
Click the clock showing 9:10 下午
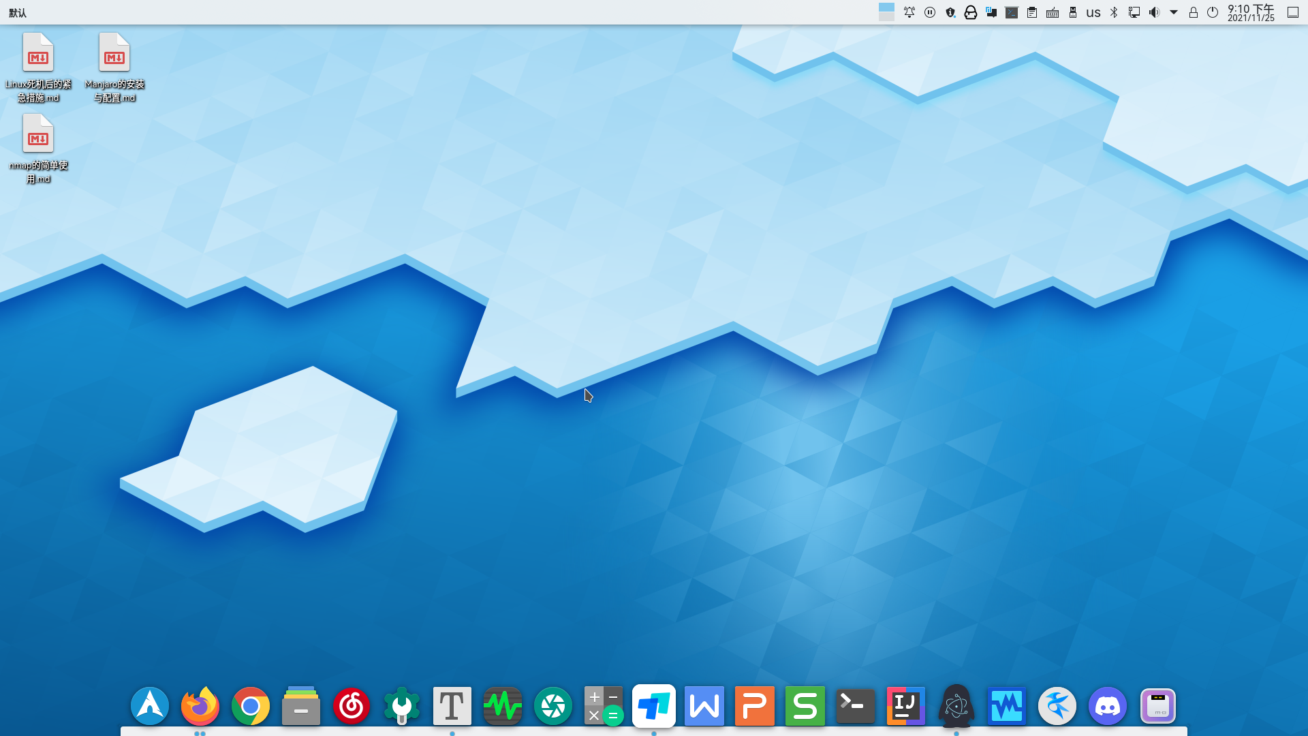(1251, 12)
